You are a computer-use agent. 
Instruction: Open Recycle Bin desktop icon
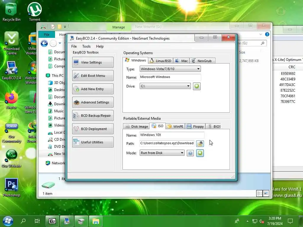pos(11,12)
